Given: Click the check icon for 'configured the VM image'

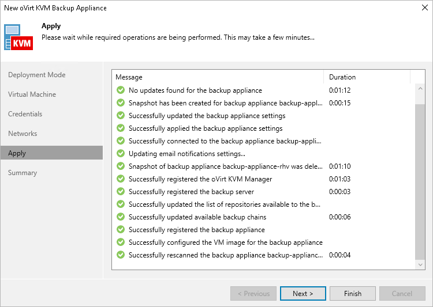Looking at the screenshot, I should 121,242.
